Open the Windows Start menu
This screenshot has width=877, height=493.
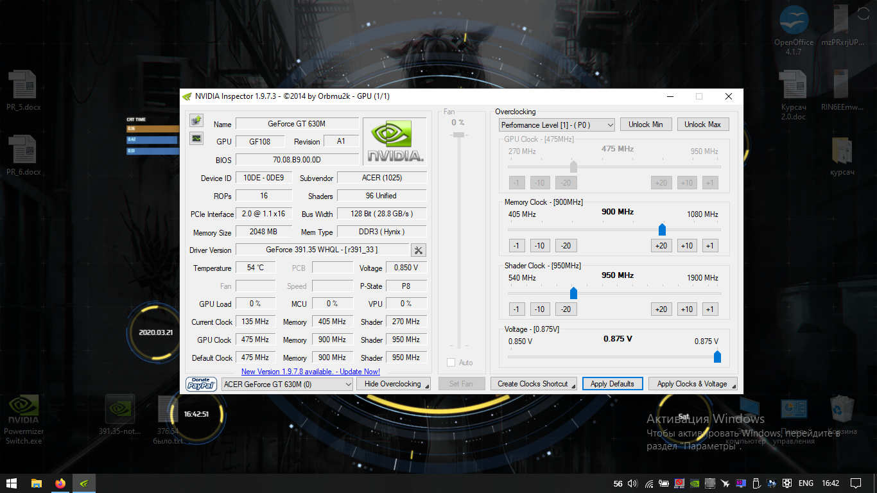pyautogui.click(x=12, y=483)
